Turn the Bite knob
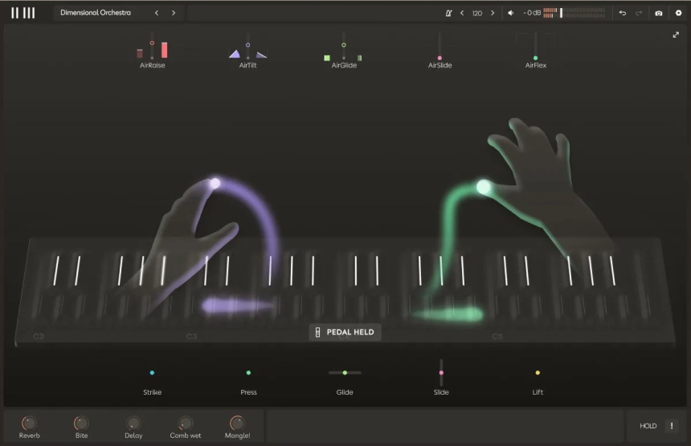Image resolution: width=691 pixels, height=446 pixels. click(81, 423)
